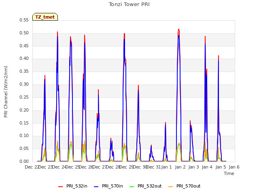Image resolution: width=259 pixels, height=194 pixels.
Task: Click the 0.10 y-axis tick label
Action: click(24, 136)
